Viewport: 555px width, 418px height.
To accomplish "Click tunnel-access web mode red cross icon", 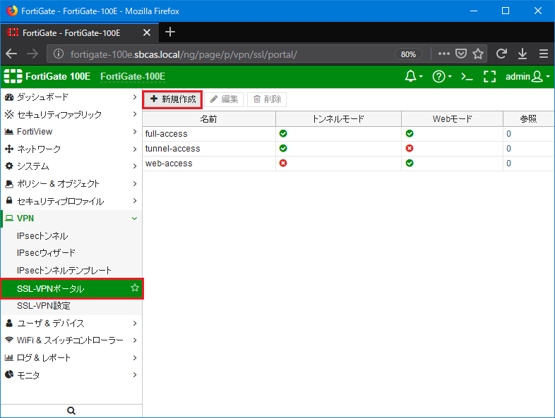I will point(410,149).
